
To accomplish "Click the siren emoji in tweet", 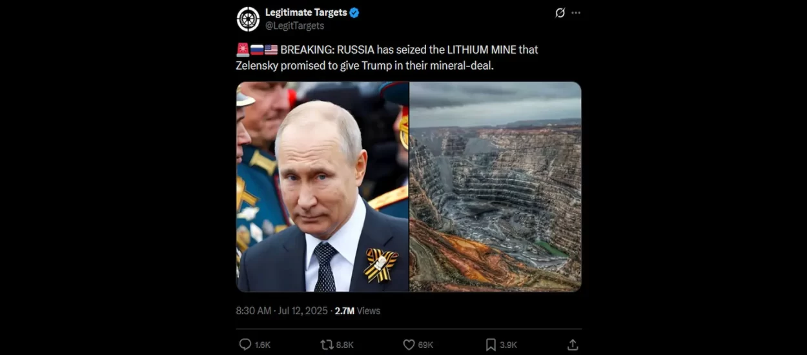I will 243,50.
